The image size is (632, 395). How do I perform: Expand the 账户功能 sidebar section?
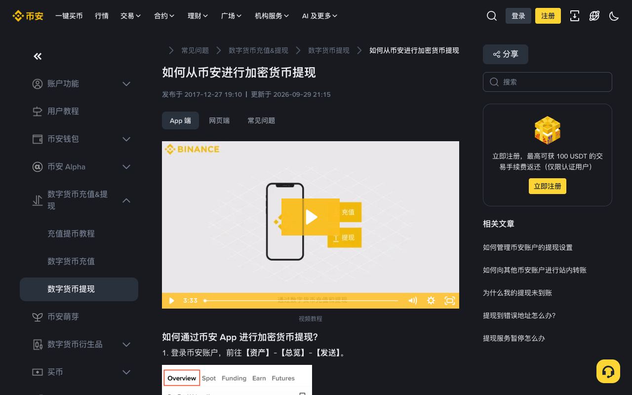(x=126, y=84)
